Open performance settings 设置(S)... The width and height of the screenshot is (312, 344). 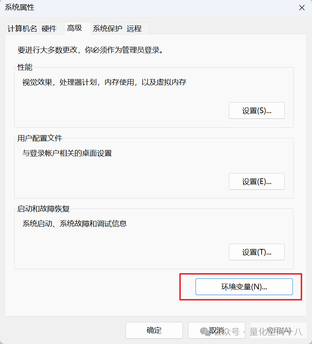(x=257, y=111)
